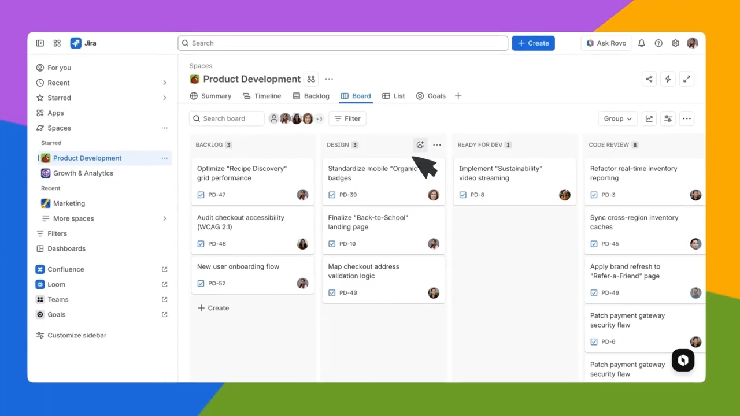This screenshot has height=416, width=740.
Task: Open the team members icon beside Product Development
Action: pyautogui.click(x=311, y=79)
